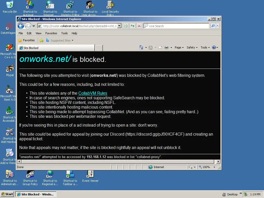
Task: Click the search magnifier button
Action: pyautogui.click(x=213, y=26)
